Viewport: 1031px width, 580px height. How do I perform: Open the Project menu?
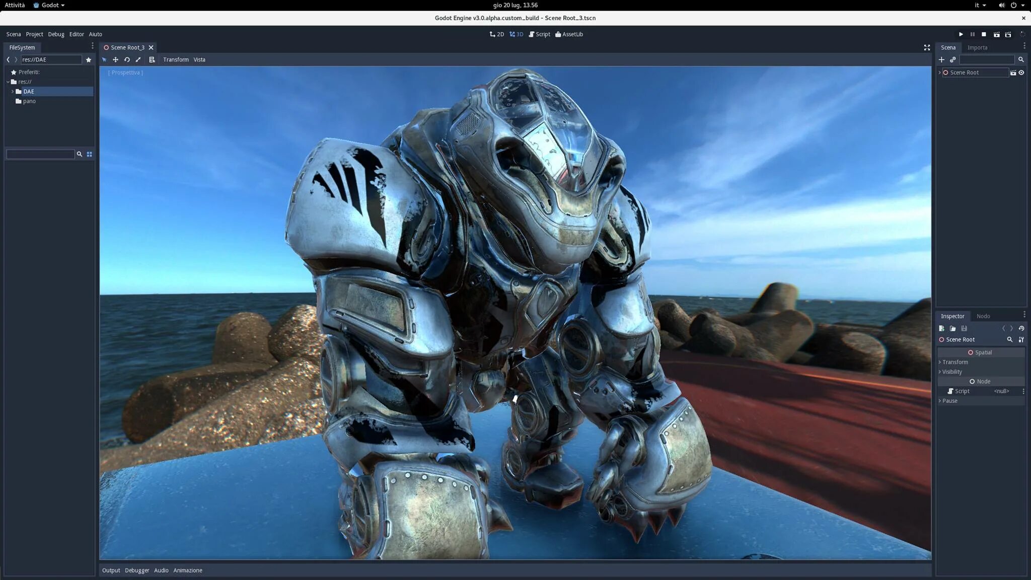click(34, 34)
